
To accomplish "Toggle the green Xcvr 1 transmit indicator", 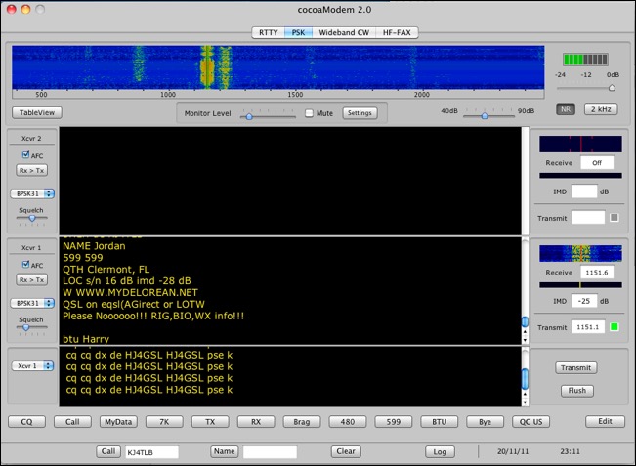I will (x=615, y=327).
